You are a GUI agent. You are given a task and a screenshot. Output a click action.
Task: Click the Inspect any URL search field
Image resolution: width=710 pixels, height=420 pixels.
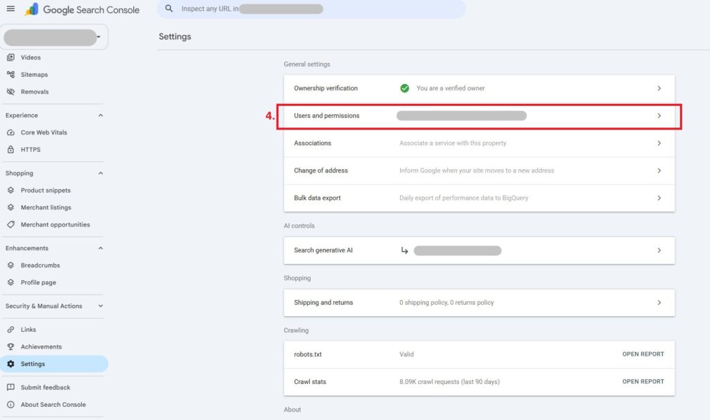(x=311, y=9)
